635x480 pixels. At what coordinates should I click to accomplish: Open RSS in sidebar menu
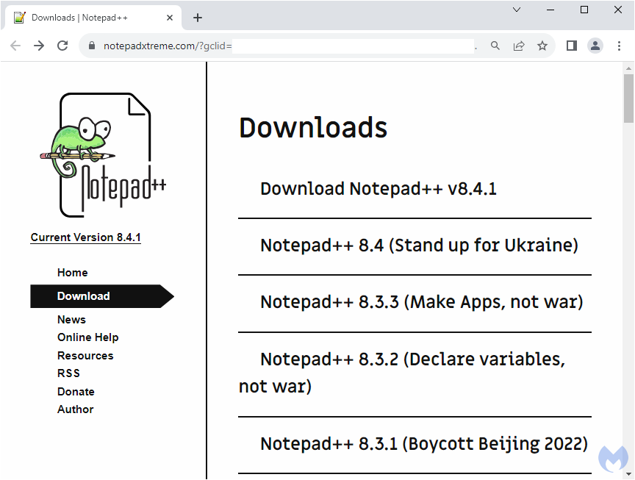coord(68,373)
